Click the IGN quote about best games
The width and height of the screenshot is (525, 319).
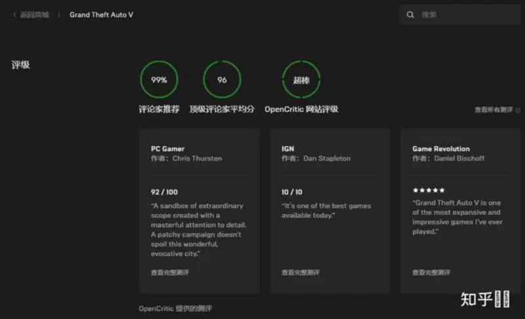[x=326, y=210]
